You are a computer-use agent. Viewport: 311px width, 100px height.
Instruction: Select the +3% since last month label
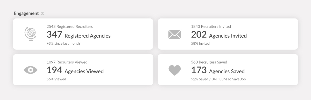click(x=63, y=43)
